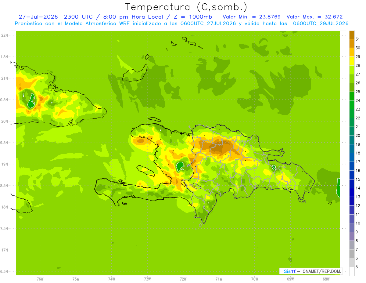The width and height of the screenshot is (366, 283).
Task: Select the '27-Jul-2026' date text
Action: (38, 17)
